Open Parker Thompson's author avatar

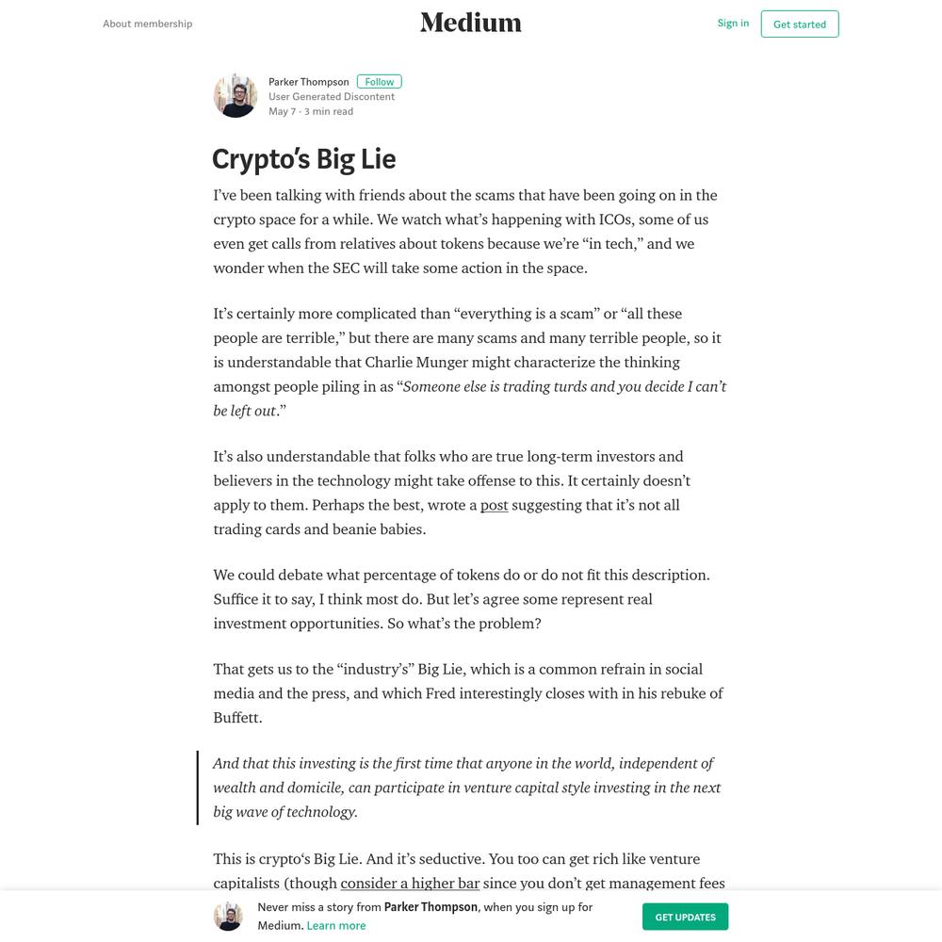(235, 95)
